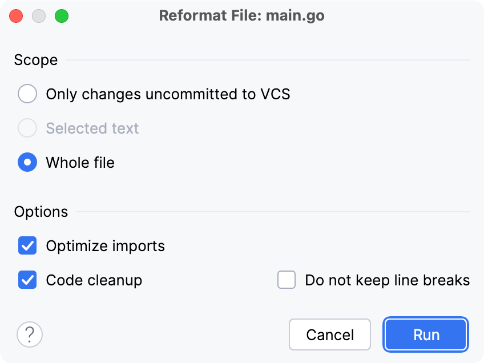Open help using the question mark icon
The image size is (484, 363).
click(29, 334)
